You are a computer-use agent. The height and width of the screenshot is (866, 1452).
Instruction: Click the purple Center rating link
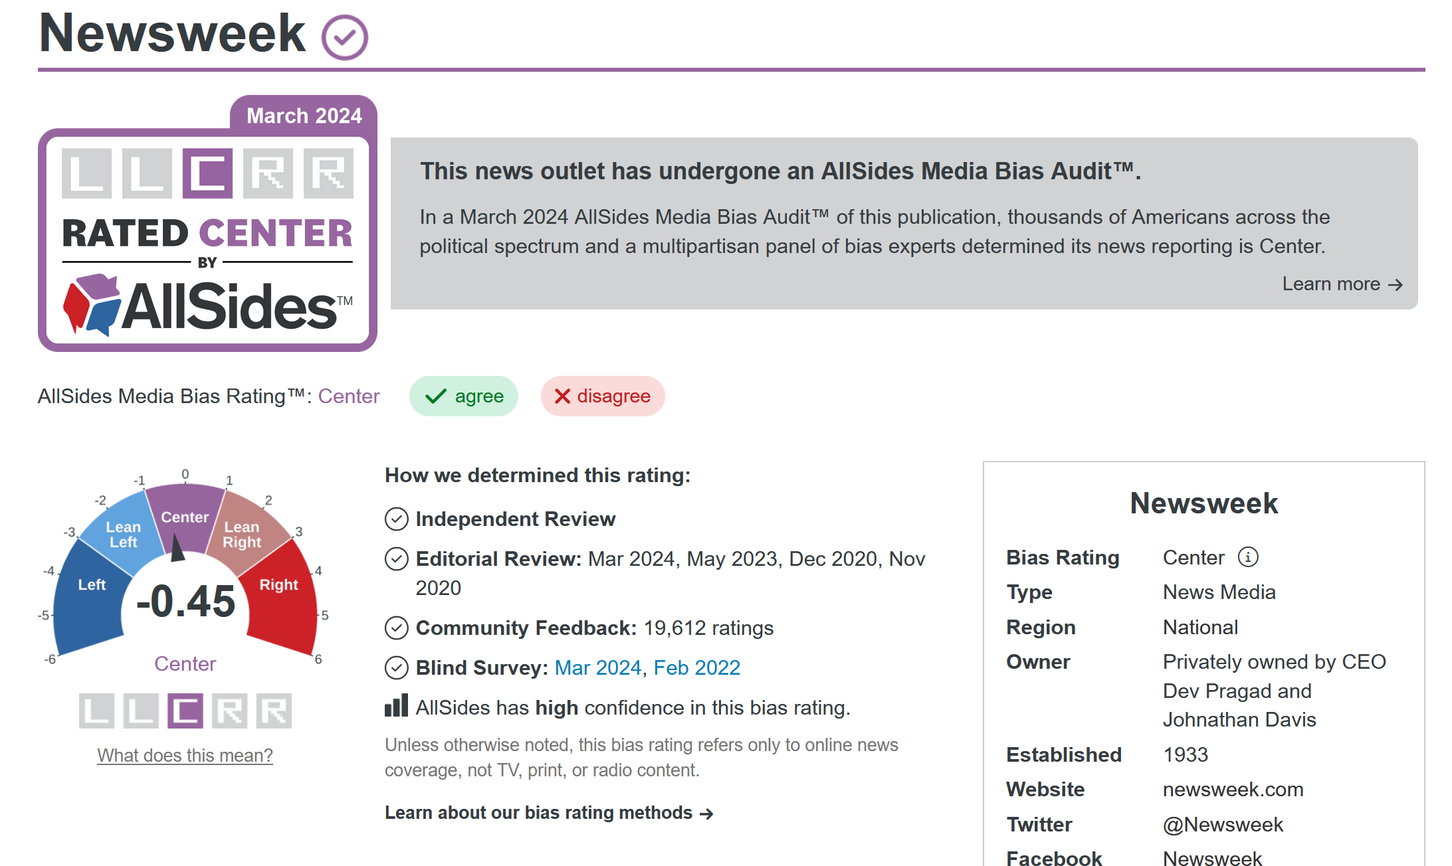coord(349,396)
